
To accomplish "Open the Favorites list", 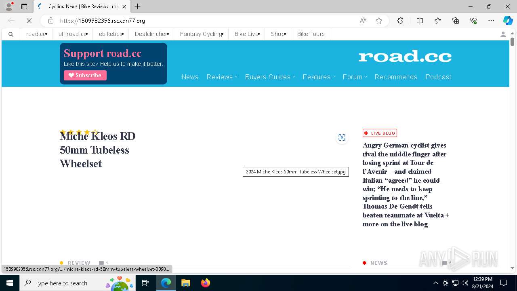I will tap(438, 21).
